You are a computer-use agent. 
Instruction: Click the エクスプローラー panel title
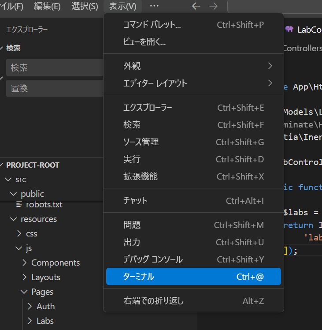(x=27, y=29)
